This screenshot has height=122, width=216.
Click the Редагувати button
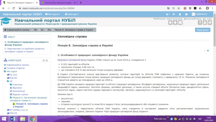point(202,30)
